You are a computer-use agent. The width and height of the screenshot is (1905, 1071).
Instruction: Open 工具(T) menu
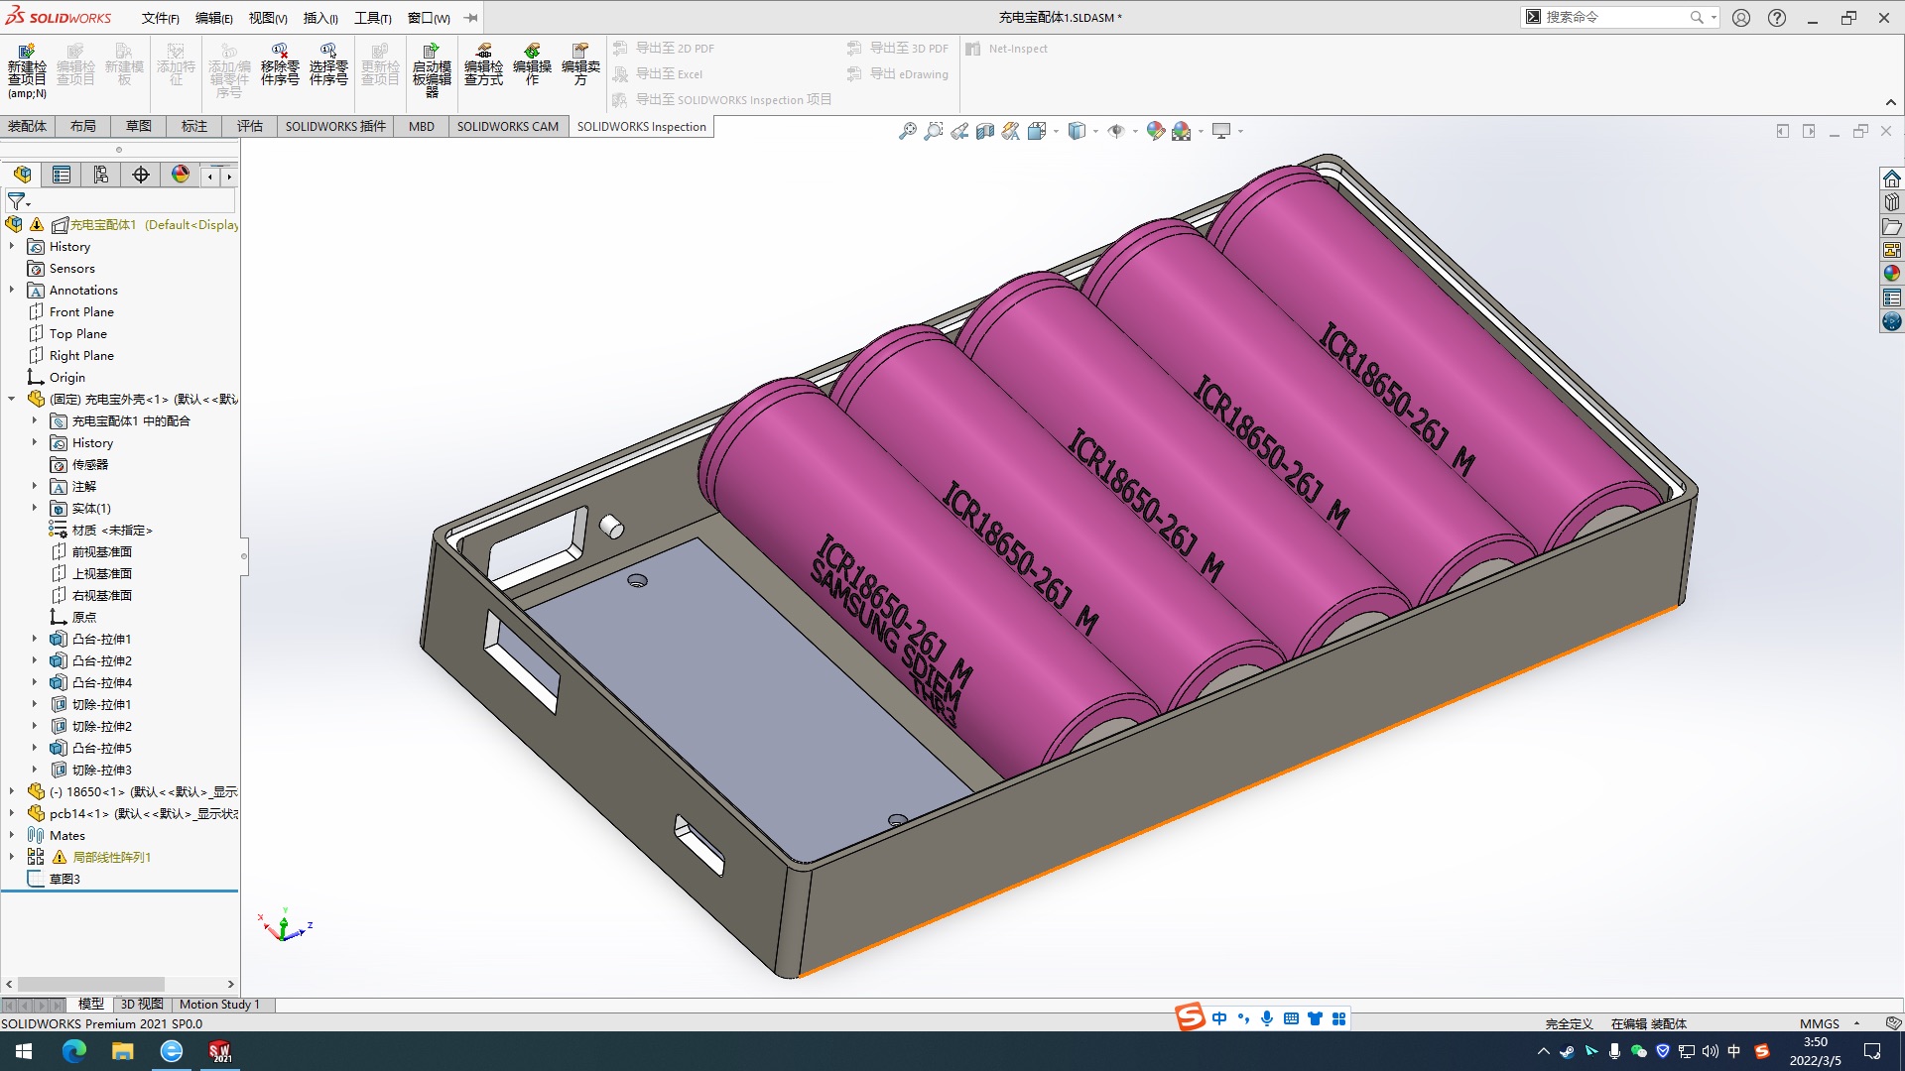[x=373, y=18]
